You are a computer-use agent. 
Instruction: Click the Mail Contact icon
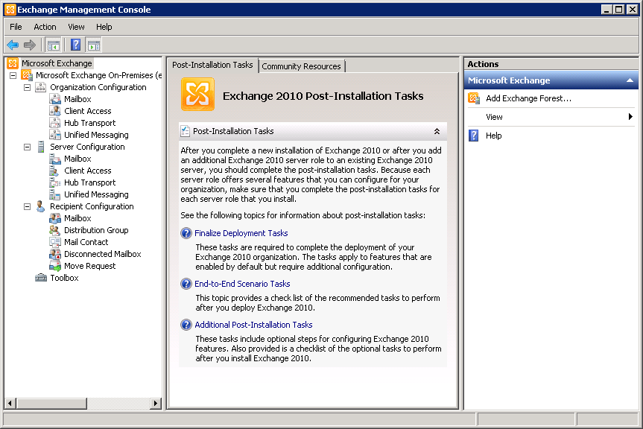55,242
